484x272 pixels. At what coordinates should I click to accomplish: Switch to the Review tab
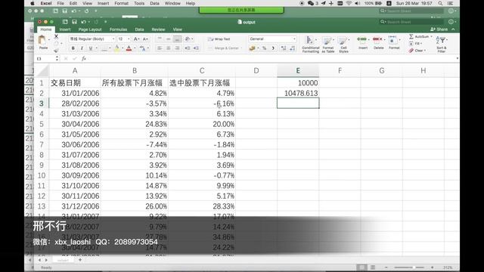point(158,29)
